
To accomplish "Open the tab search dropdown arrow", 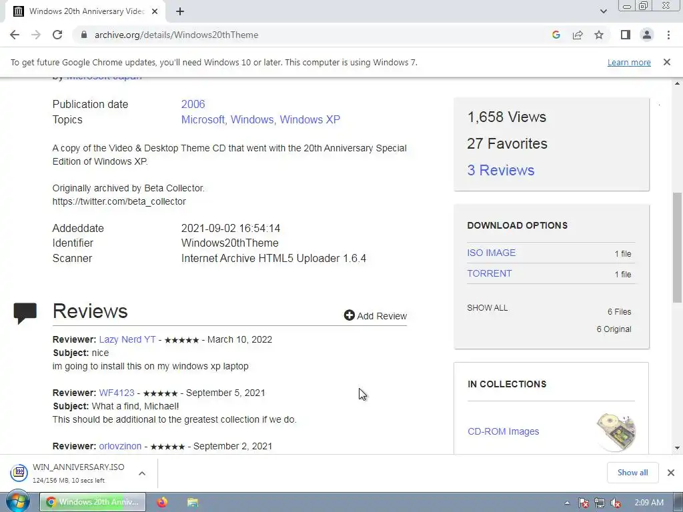I will (603, 11).
